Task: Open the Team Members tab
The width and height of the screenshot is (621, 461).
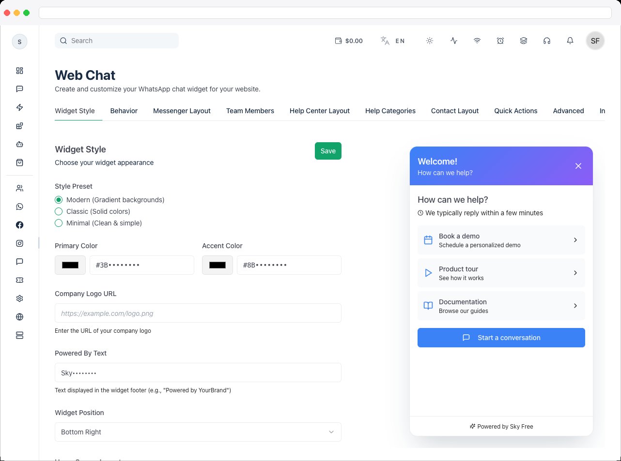Action: click(x=250, y=111)
